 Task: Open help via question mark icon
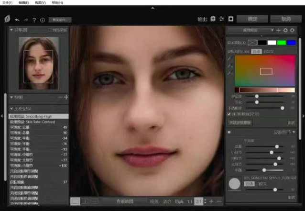34,20
